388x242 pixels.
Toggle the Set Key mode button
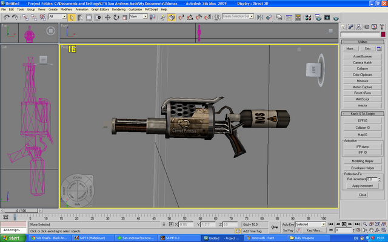click(288, 231)
